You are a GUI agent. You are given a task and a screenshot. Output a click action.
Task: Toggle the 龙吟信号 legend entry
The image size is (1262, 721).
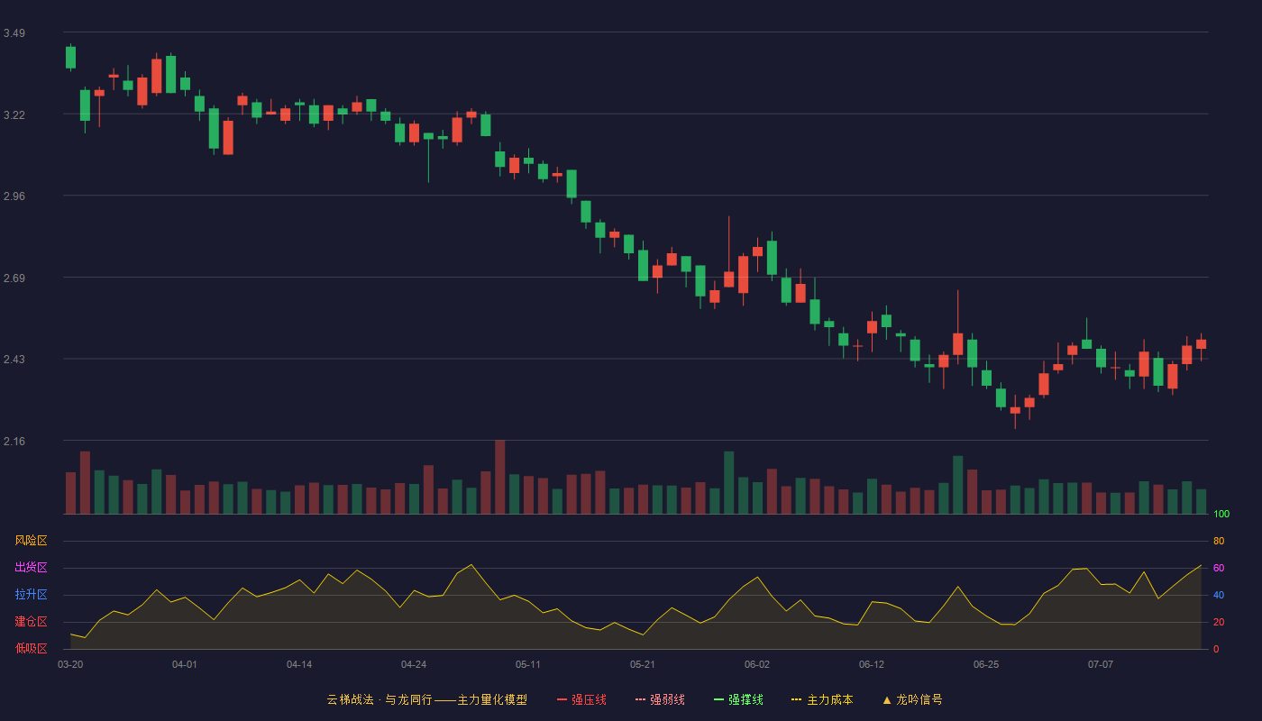tap(912, 699)
